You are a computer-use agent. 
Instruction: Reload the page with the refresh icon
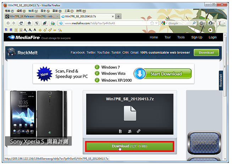pos(21,23)
